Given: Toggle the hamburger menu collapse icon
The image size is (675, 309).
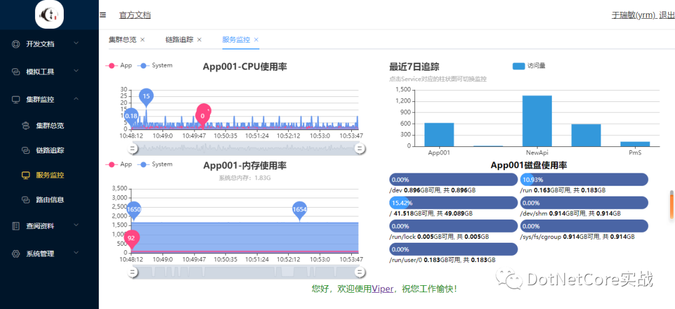Looking at the screenshot, I should [103, 15].
